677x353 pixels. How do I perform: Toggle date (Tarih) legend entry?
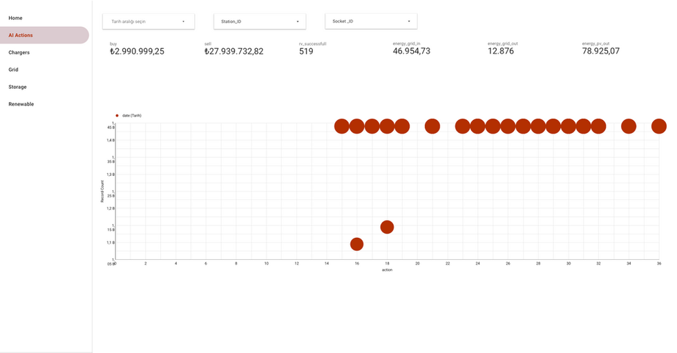[x=128, y=116]
